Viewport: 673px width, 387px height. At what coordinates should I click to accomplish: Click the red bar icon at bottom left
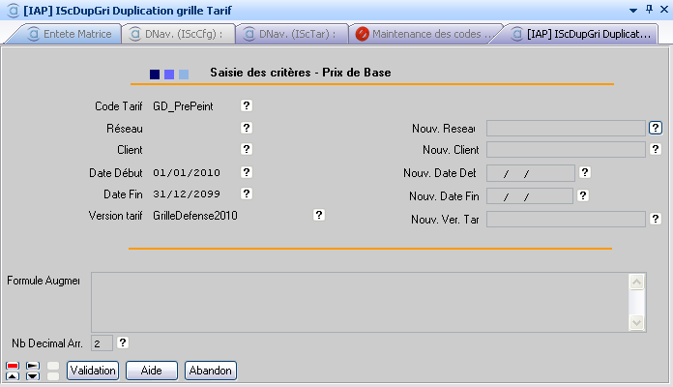(x=13, y=365)
